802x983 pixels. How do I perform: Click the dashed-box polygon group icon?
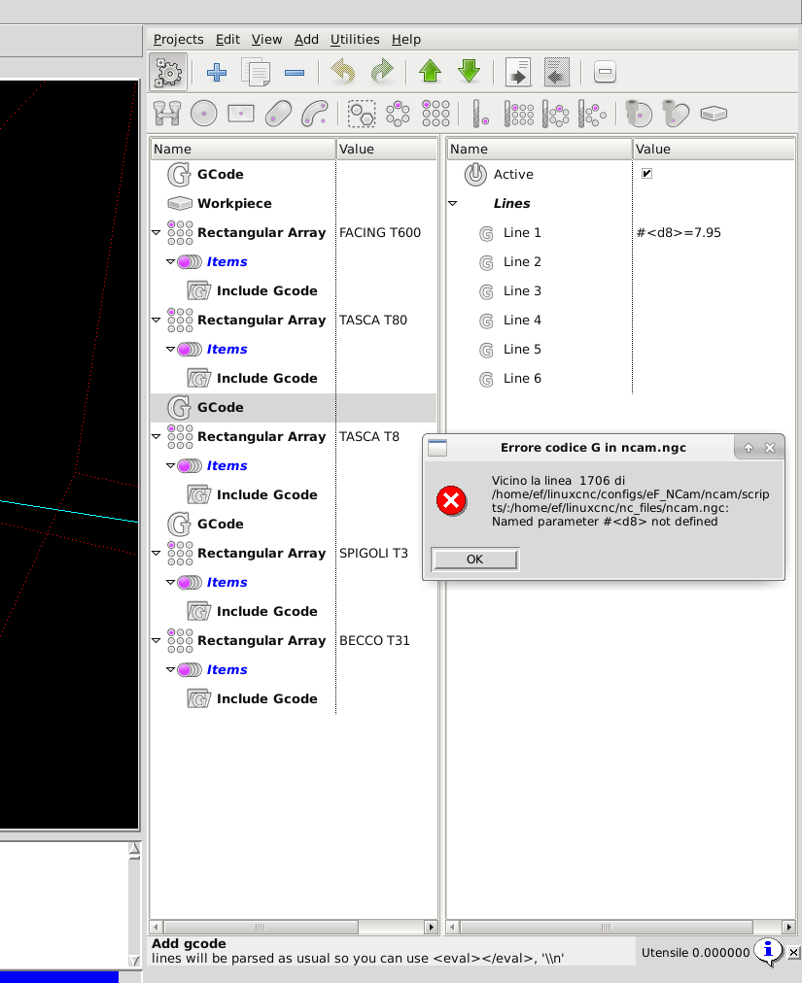(362, 114)
